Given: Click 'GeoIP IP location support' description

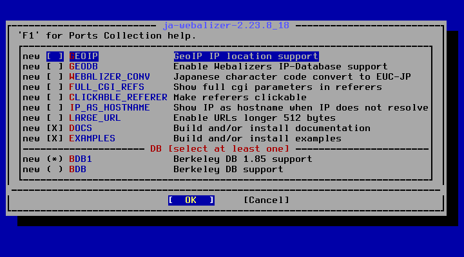Looking at the screenshot, I should [246, 56].
